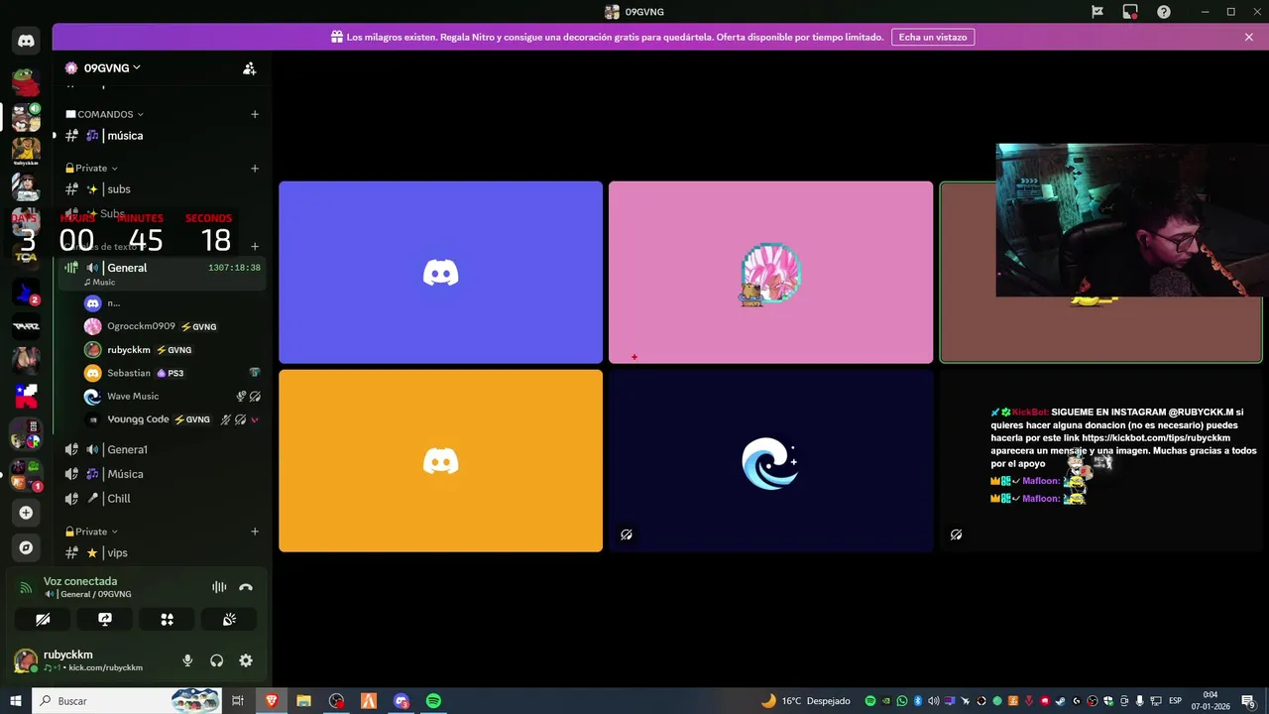The width and height of the screenshot is (1269, 714).
Task: Deafen with the headphones icon
Action: coord(216,660)
